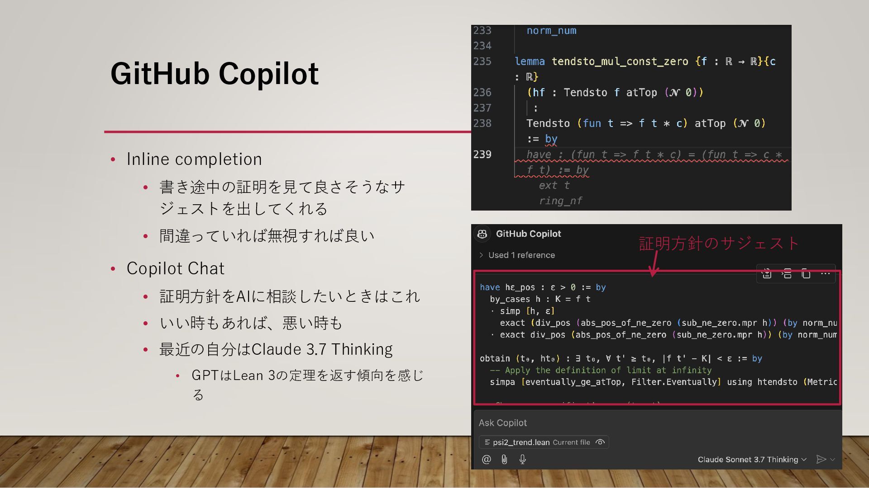
Task: Click the ghost suggestion ring_nf
Action: click(560, 201)
